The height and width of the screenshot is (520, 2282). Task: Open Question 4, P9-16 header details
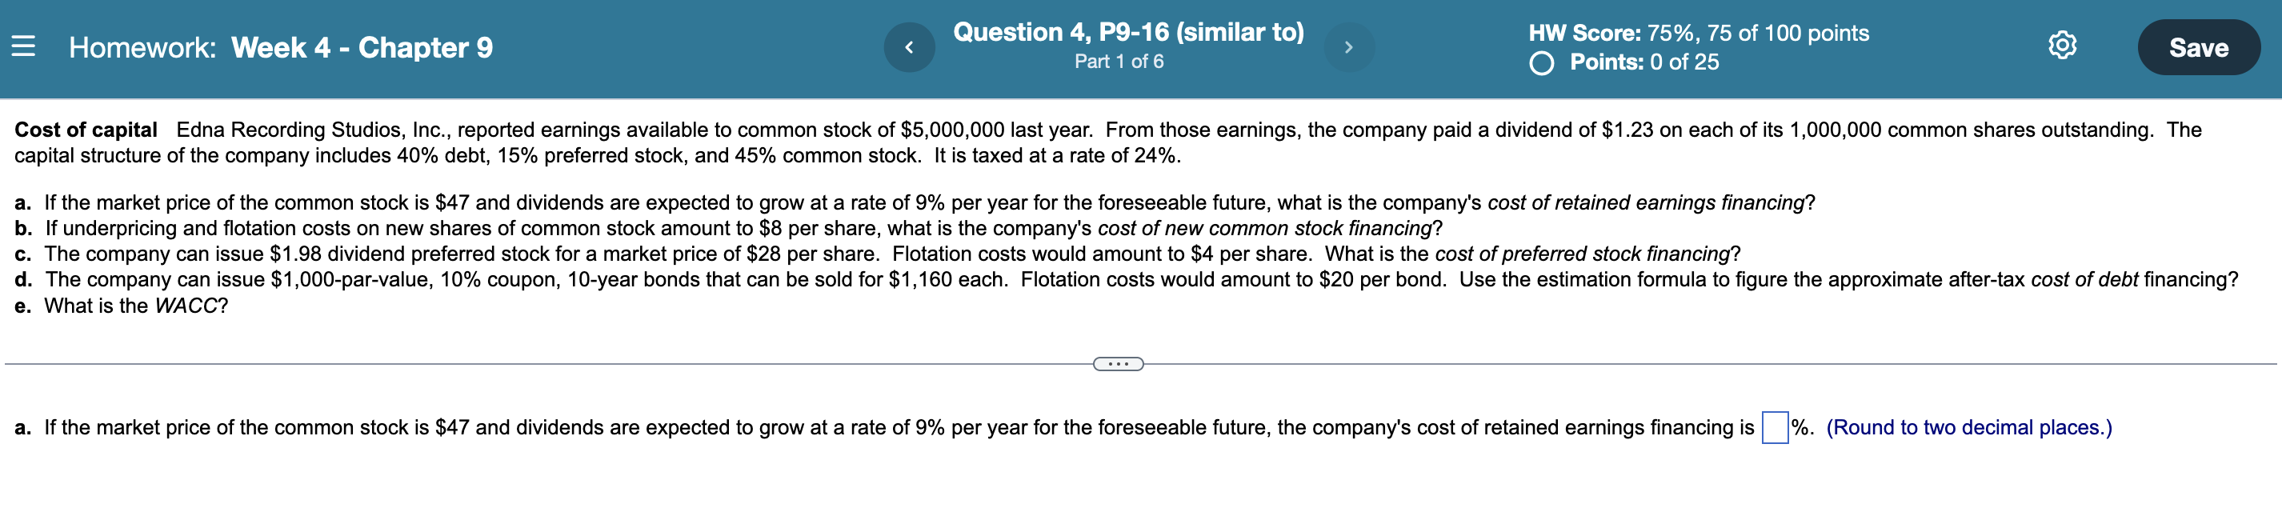pyautogui.click(x=1126, y=33)
